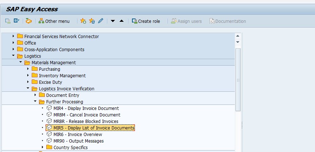Select MR90 - Output Messages
Viewport: 315px width, 152px height.
[x=78, y=141]
